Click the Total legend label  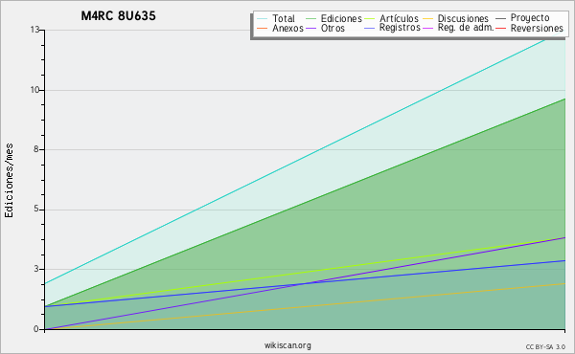click(x=284, y=18)
